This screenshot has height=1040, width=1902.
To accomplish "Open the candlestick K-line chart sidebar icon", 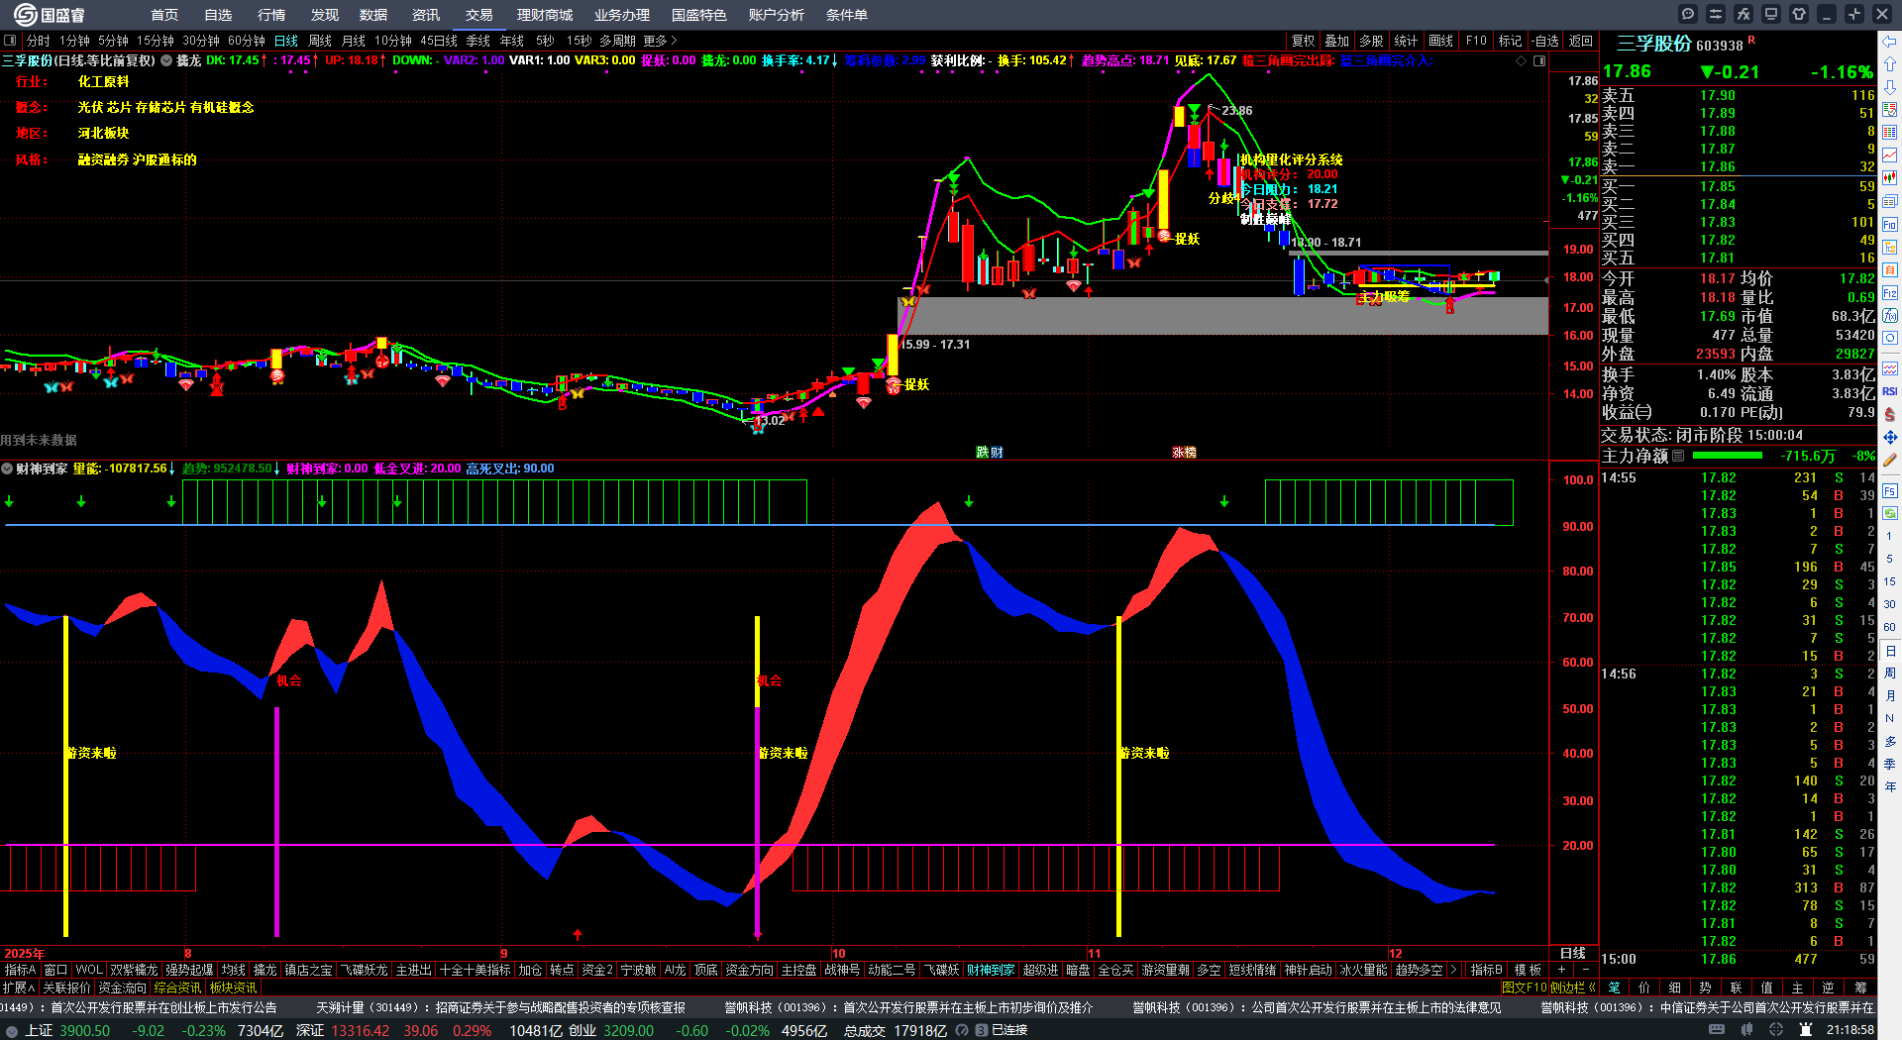I will [x=1890, y=178].
